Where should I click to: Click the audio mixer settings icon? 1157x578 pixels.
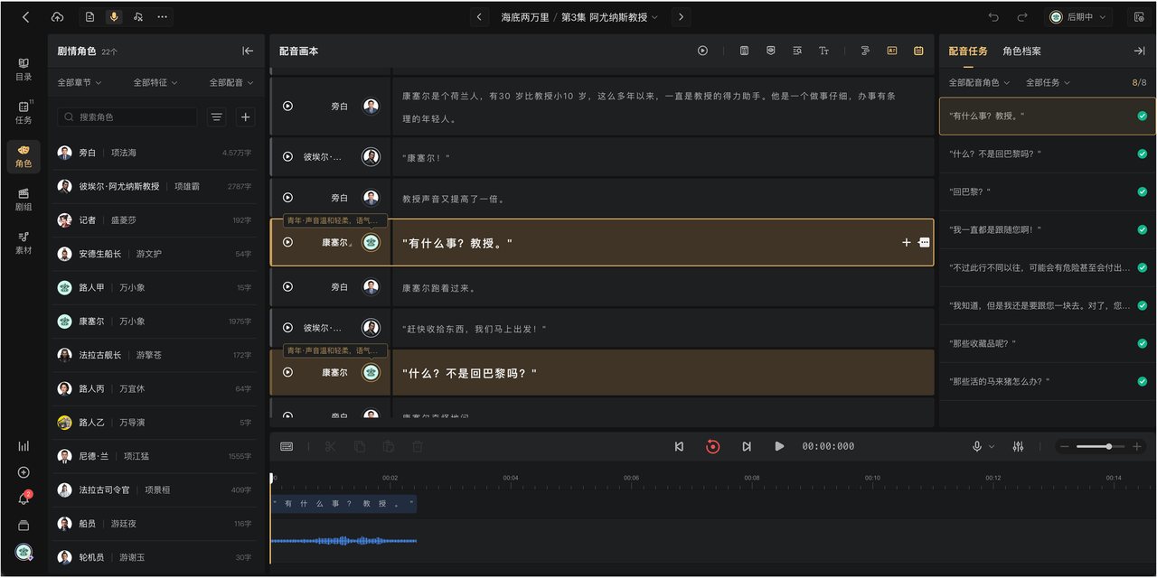pyautogui.click(x=1019, y=446)
